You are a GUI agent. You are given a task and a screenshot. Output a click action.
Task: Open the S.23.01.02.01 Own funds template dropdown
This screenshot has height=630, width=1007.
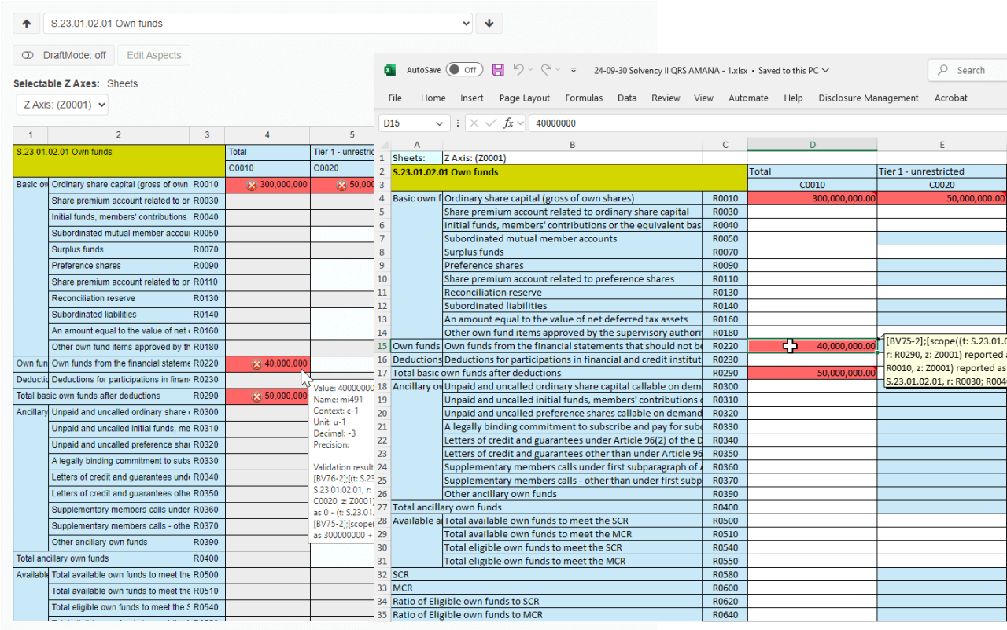coord(258,24)
